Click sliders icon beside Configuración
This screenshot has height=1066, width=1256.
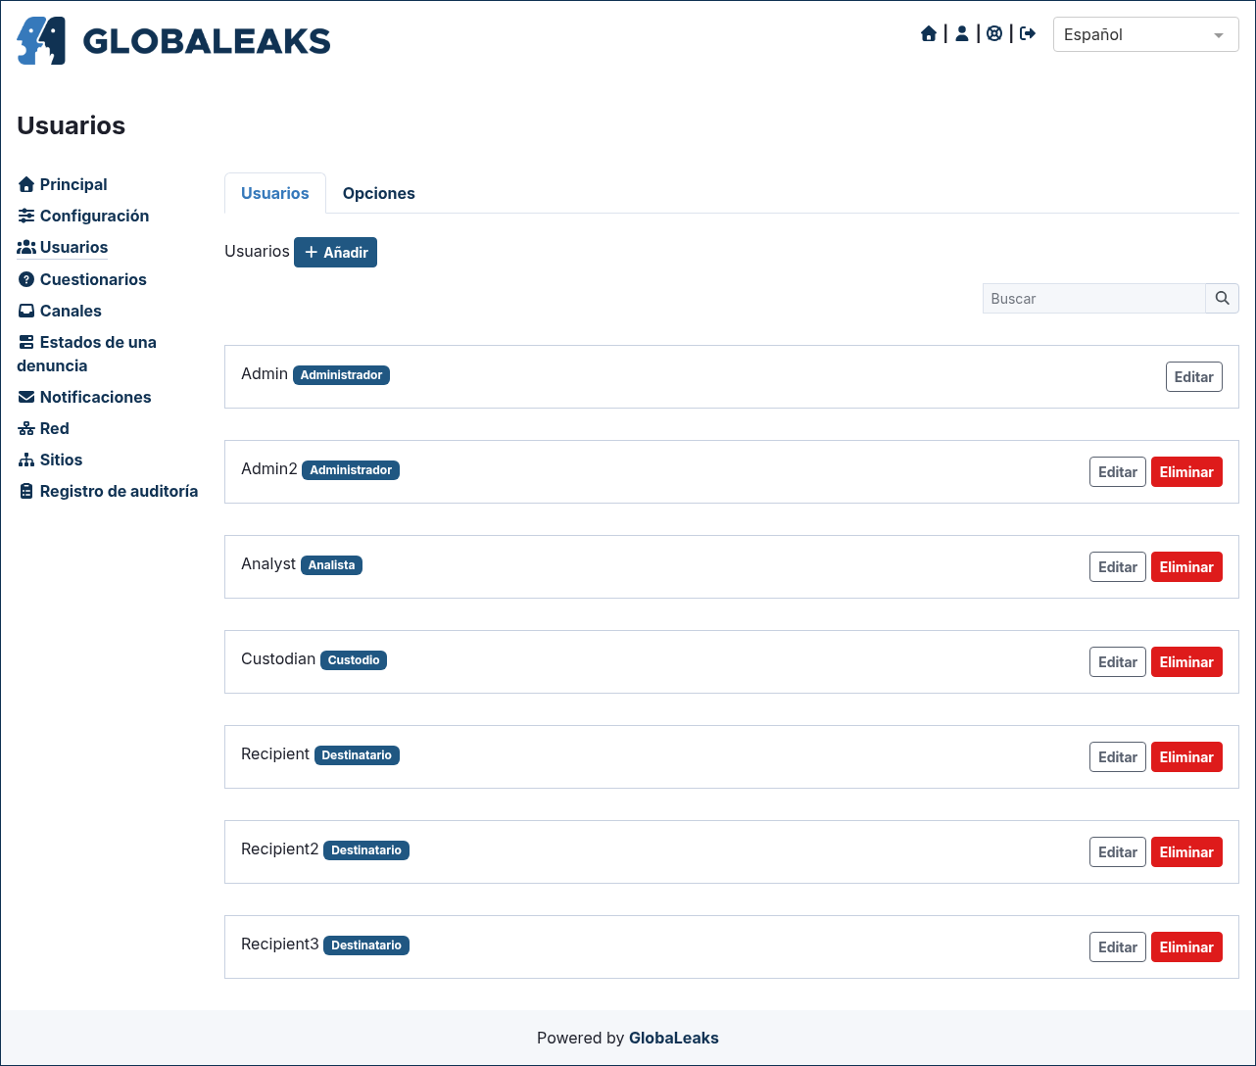[x=26, y=216]
